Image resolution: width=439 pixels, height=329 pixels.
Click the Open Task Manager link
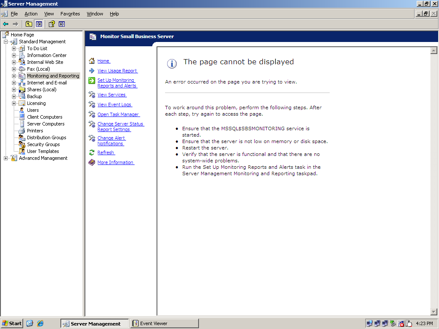(x=118, y=114)
